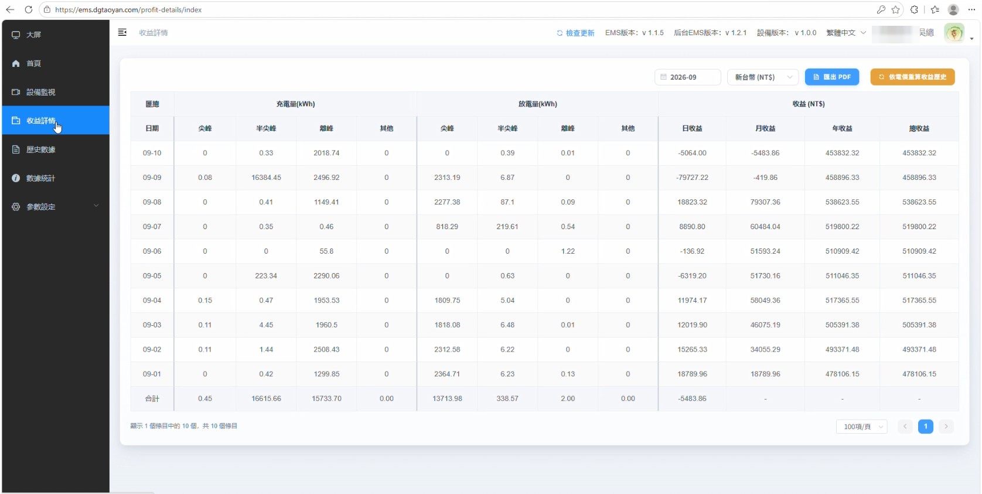Click the 總收益 column header
Image resolution: width=982 pixels, height=494 pixels.
pos(919,128)
